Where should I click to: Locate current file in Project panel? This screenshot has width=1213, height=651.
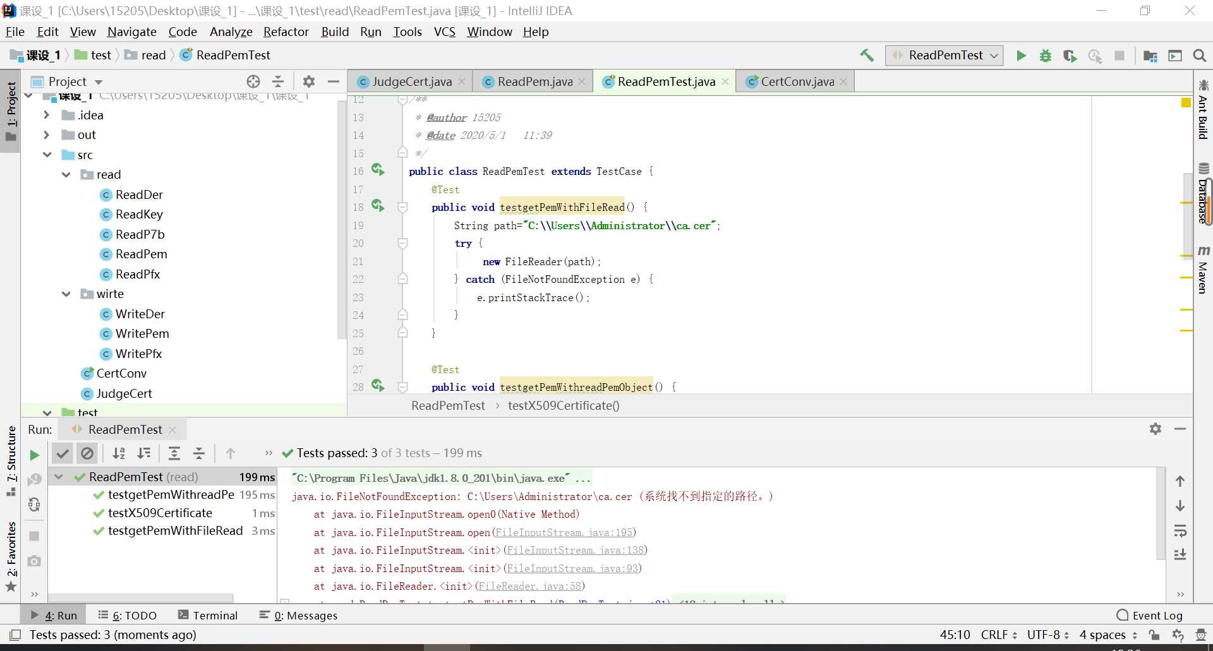[x=253, y=81]
